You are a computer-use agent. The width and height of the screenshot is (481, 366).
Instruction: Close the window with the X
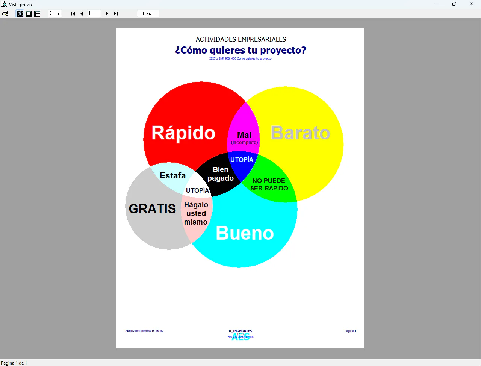tap(472, 4)
